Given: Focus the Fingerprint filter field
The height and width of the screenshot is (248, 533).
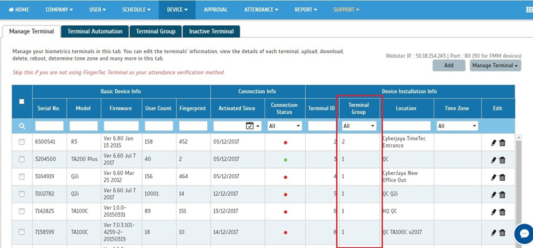Looking at the screenshot, I should [193, 126].
